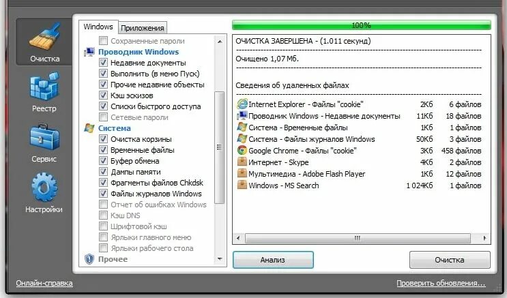
Task: Select the Система section heading
Action: pyautogui.click(x=115, y=128)
